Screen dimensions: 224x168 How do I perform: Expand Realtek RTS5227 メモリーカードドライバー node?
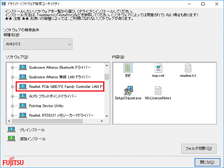point(12,115)
